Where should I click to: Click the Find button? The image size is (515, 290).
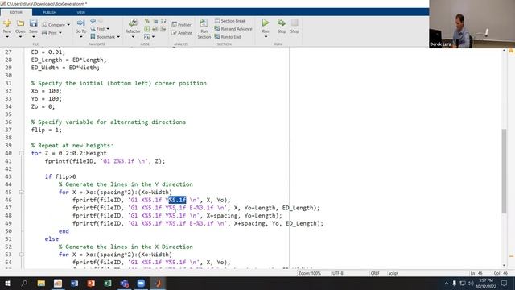pos(98,29)
